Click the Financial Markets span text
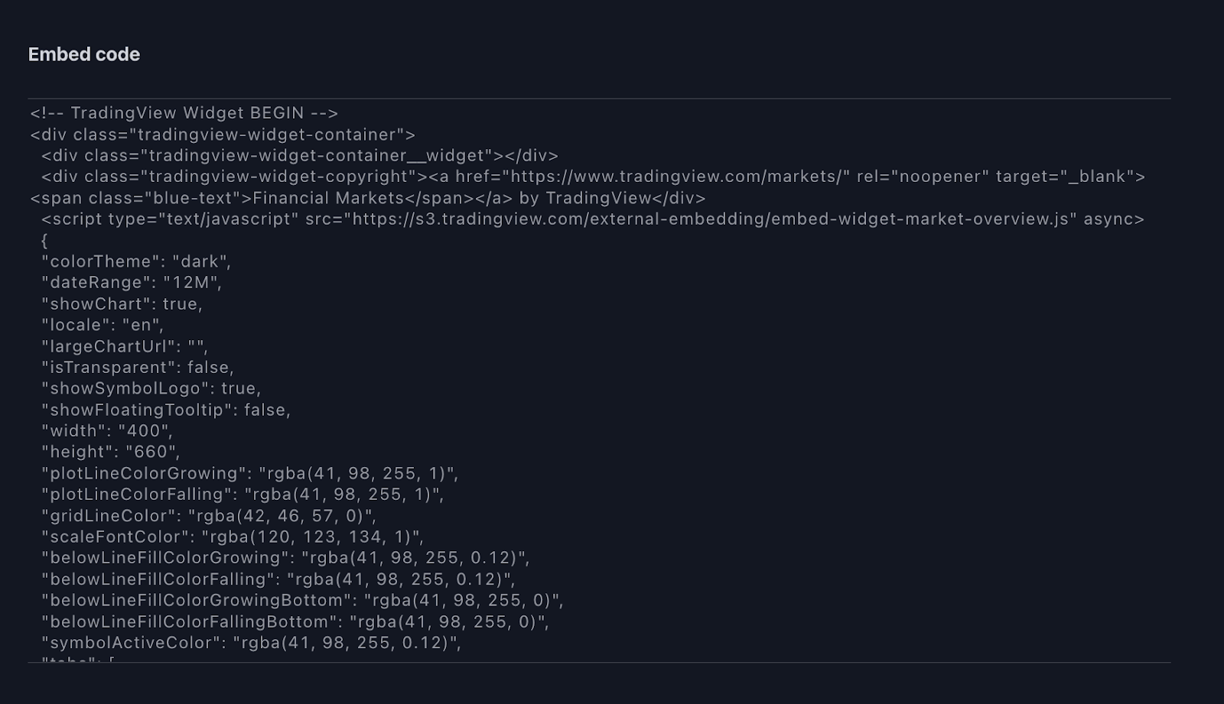The height and width of the screenshot is (704, 1224). (x=328, y=198)
